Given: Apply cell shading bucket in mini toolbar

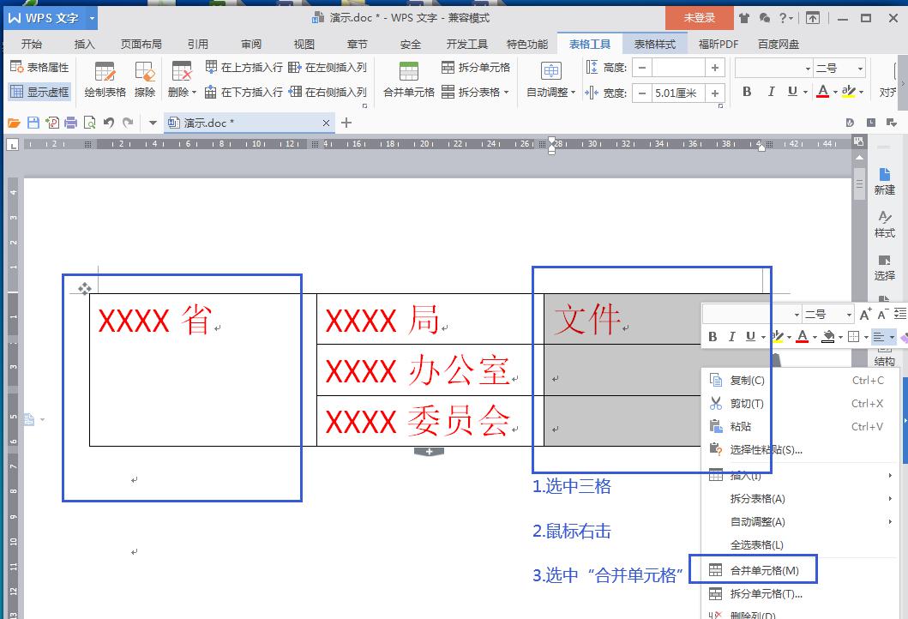Looking at the screenshot, I should point(828,336).
